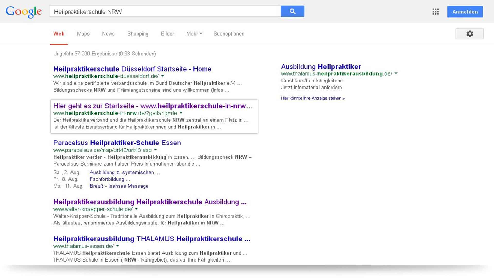
Task: Click the Ungefähr 37.200 Ergebnisse text
Action: [104, 54]
